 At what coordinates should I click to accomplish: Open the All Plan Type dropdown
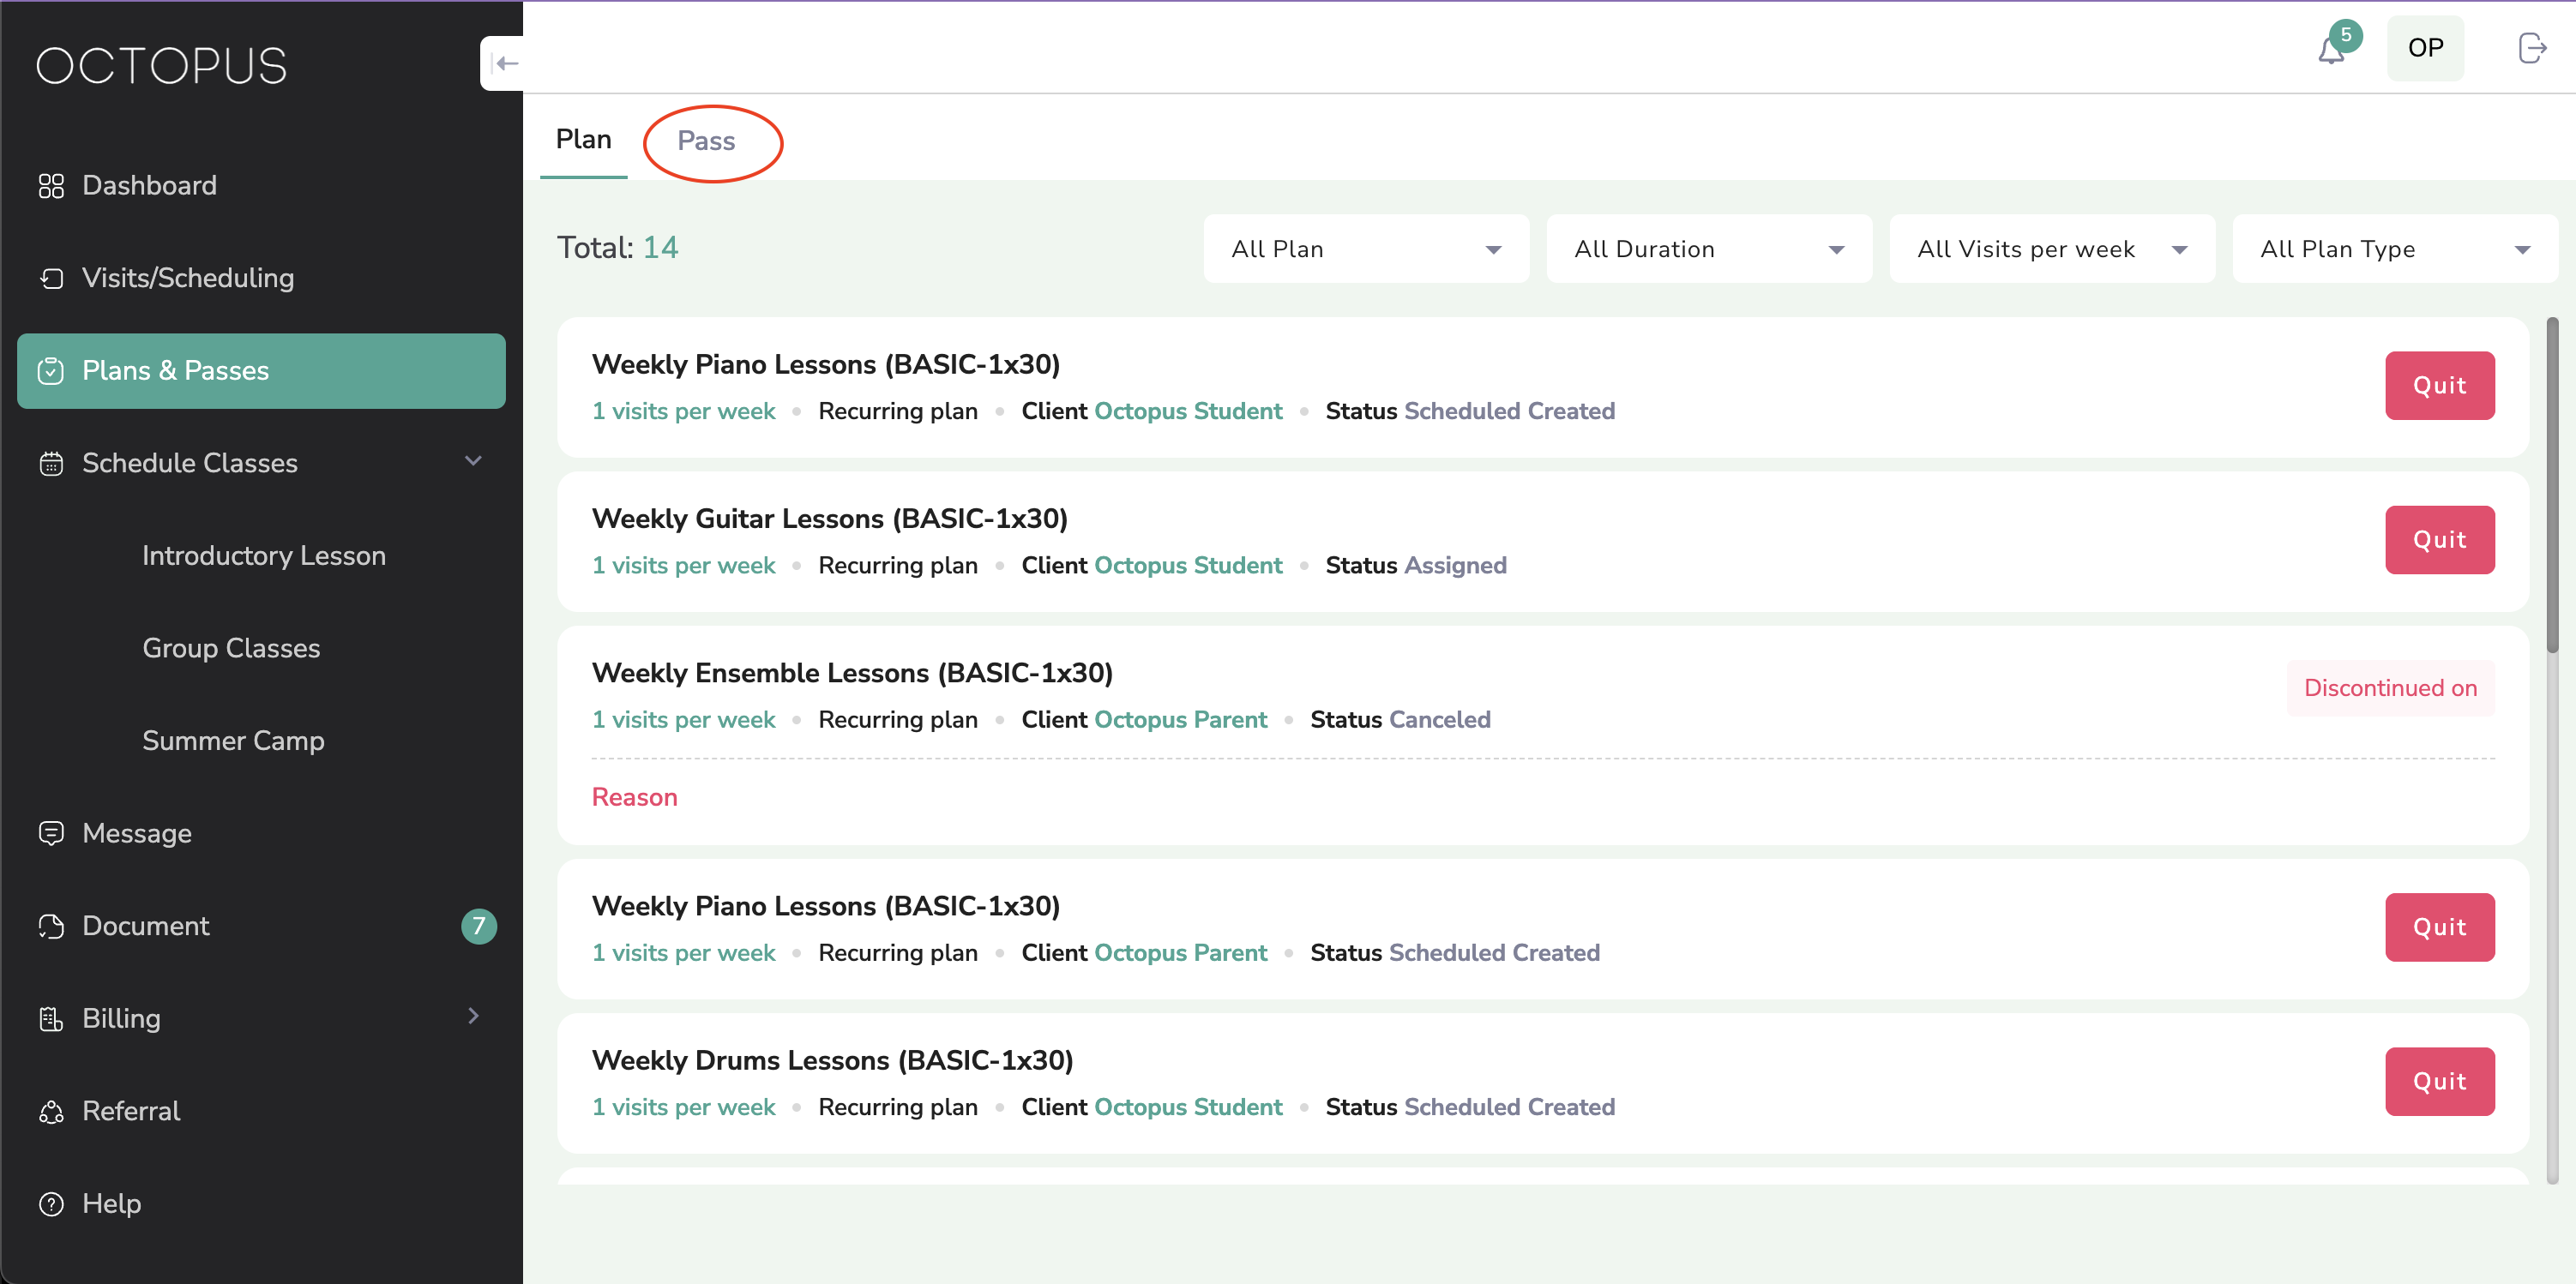[x=2394, y=249]
